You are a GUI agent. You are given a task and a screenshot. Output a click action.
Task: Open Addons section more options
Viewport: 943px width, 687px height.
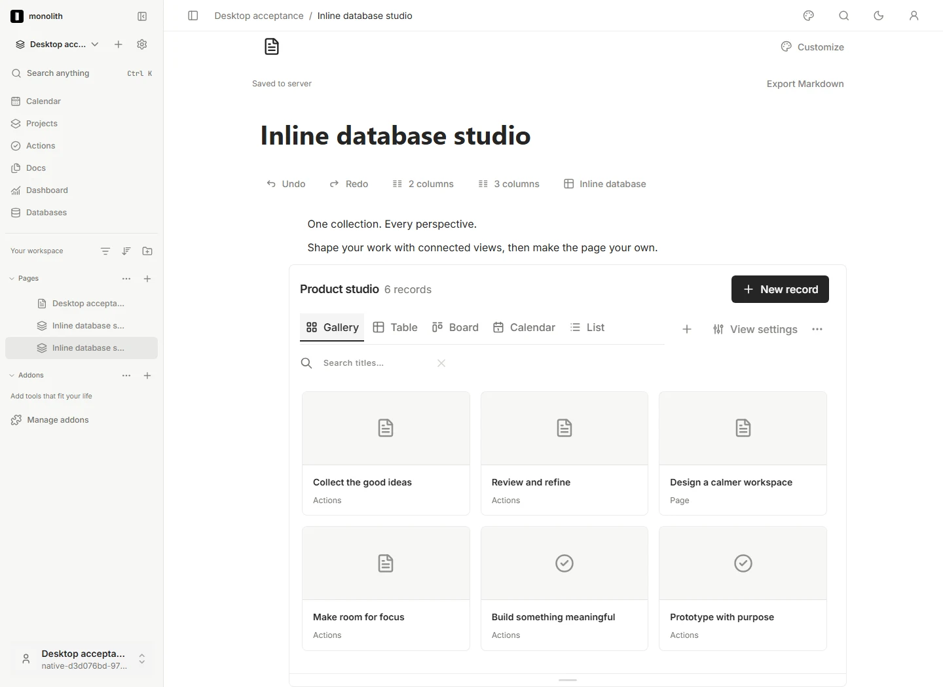(126, 376)
